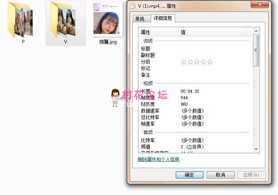
Task: Set rating to four stars
Action: (x=203, y=62)
